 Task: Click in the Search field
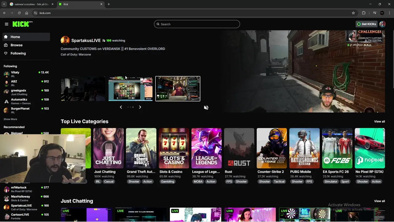tap(197, 24)
